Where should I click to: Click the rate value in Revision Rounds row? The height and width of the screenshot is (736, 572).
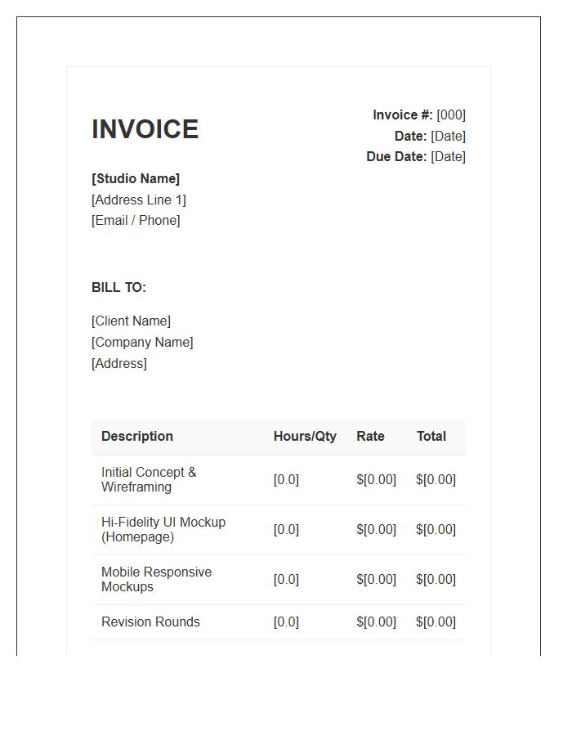pos(377,622)
